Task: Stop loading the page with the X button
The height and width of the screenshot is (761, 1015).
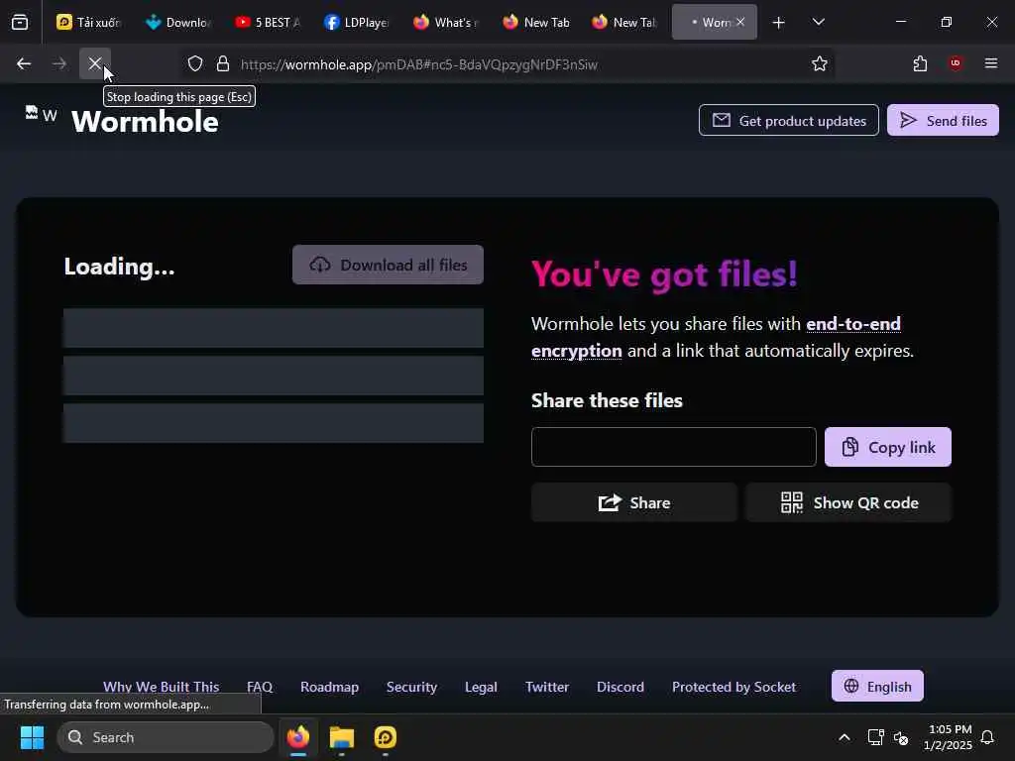Action: 95,63
